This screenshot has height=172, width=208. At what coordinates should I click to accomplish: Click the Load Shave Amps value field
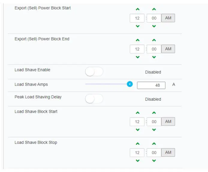coord(151,85)
